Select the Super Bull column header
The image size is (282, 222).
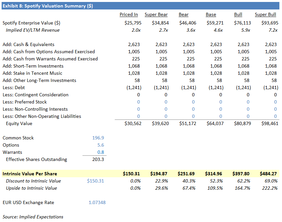[x=265, y=15]
